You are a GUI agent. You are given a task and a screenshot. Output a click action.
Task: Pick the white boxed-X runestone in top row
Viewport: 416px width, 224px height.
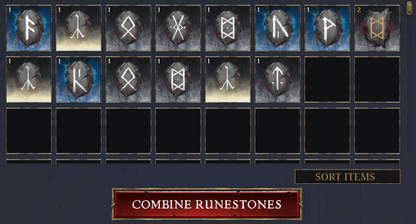tap(228, 28)
